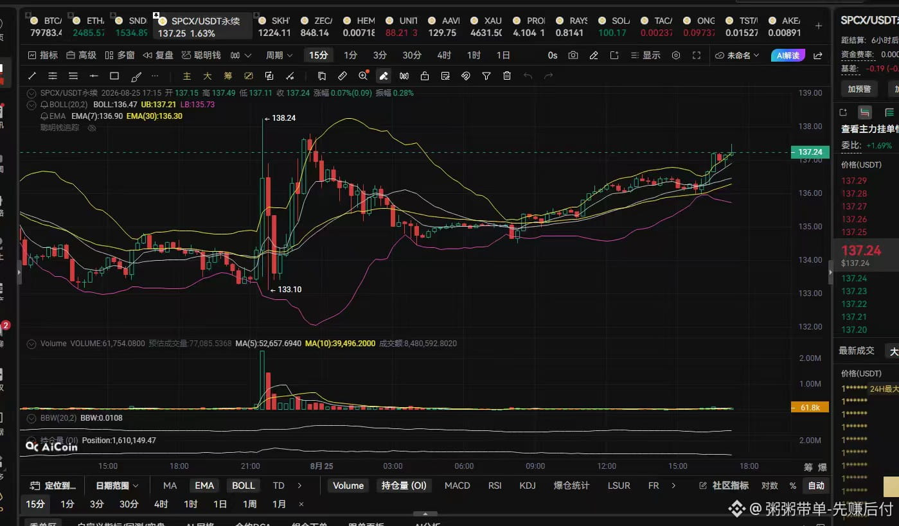Click the measuring ruler tool
899x526 pixels.
click(x=343, y=76)
